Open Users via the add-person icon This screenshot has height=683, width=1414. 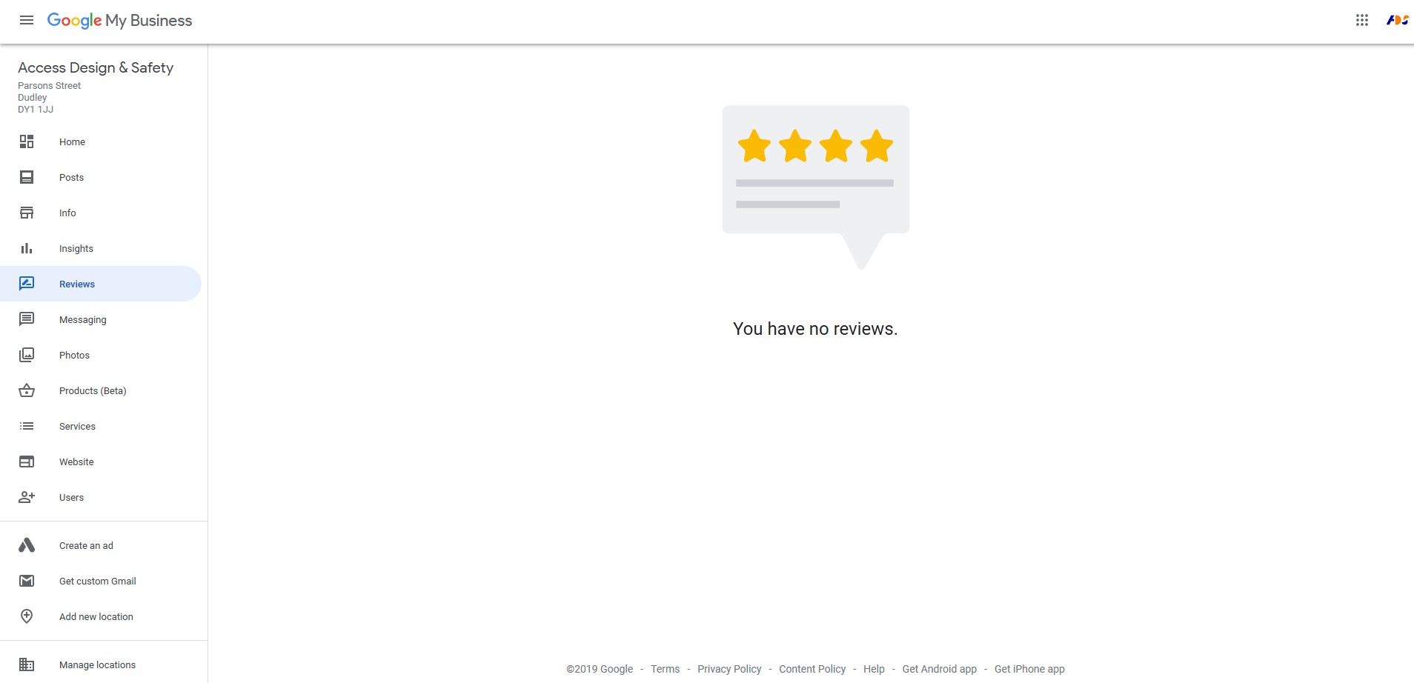click(27, 496)
